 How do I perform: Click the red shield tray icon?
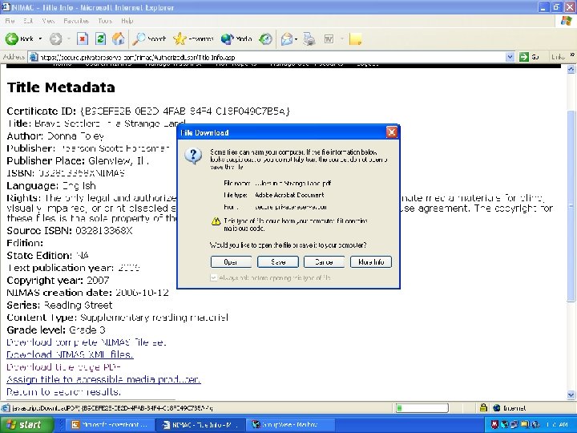tap(495, 424)
